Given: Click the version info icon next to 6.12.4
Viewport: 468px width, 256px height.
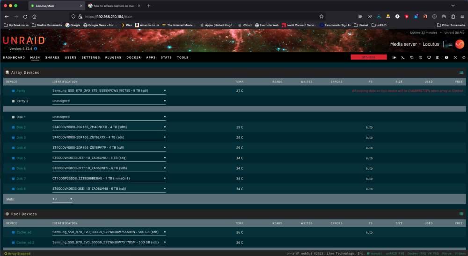Looking at the screenshot, I should [36, 48].
